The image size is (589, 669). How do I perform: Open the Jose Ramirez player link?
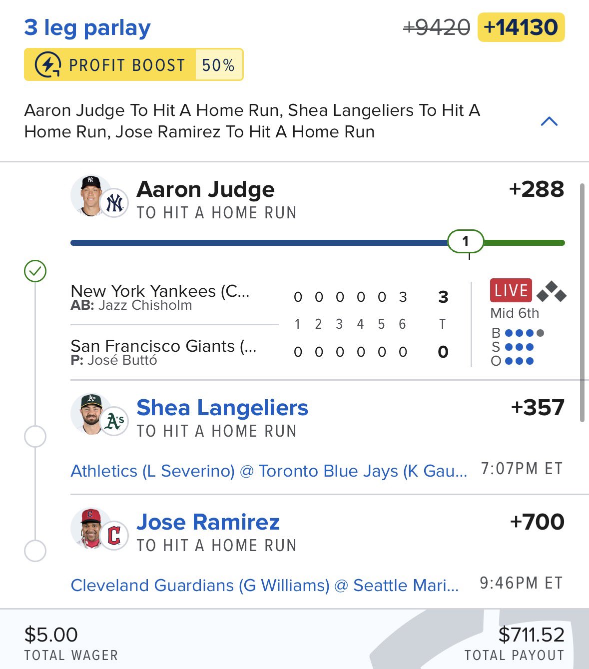pyautogui.click(x=208, y=522)
